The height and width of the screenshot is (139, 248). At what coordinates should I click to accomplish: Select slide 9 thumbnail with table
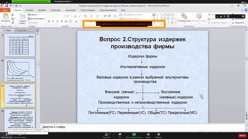coord(20,45)
